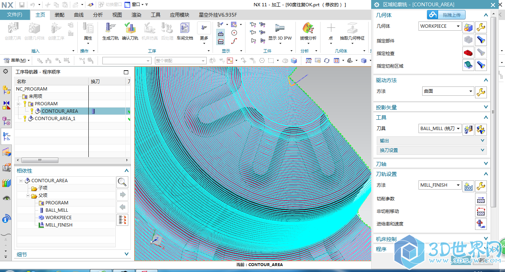
Task: Collapse the 相依性 panel
Action: (127, 171)
